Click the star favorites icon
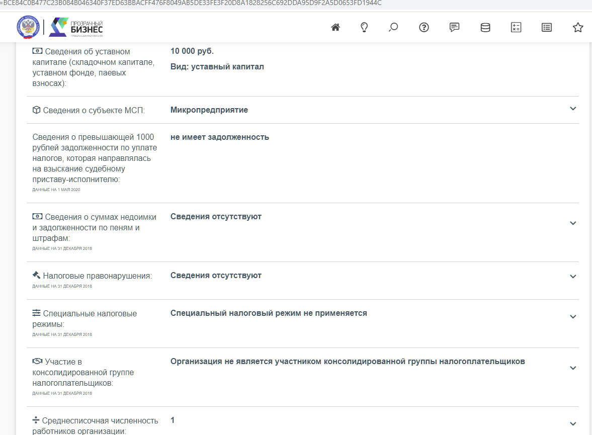The image size is (592, 435). (578, 28)
